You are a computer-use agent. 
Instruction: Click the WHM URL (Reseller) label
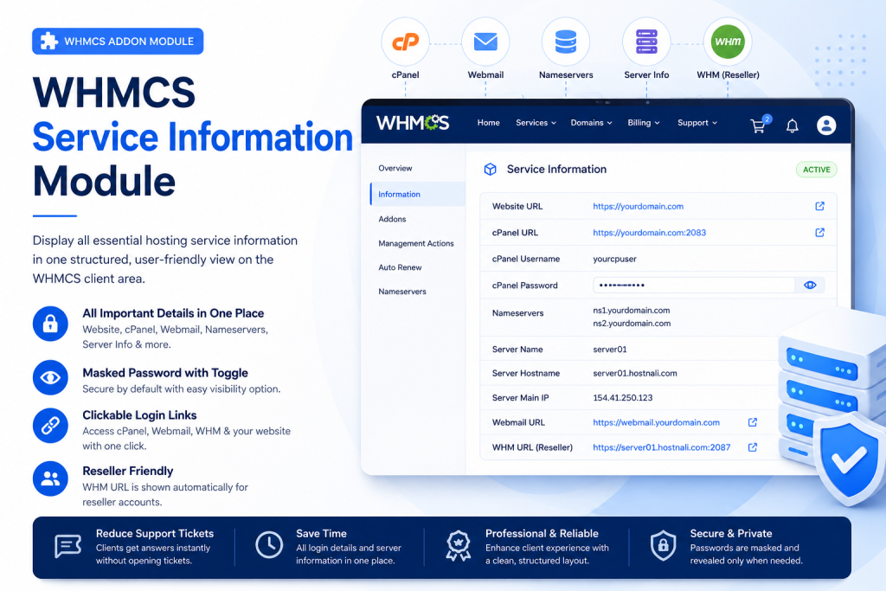[532, 446]
